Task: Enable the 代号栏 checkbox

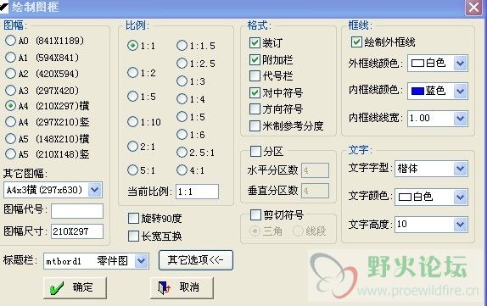Action: click(255, 76)
